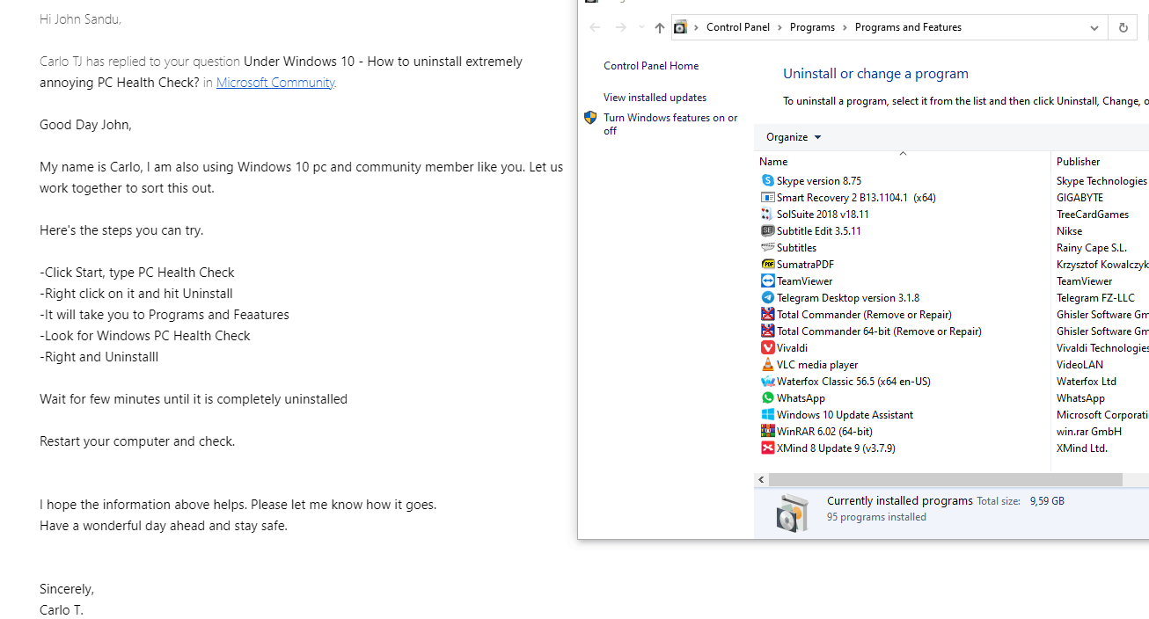
Task: Expand the chevron before Control Panel breadcrumb
Action: 696,27
